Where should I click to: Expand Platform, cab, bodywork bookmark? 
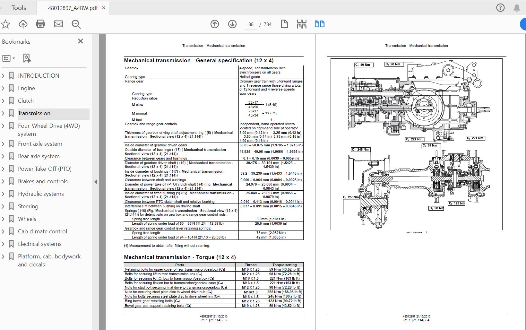(x=3, y=256)
